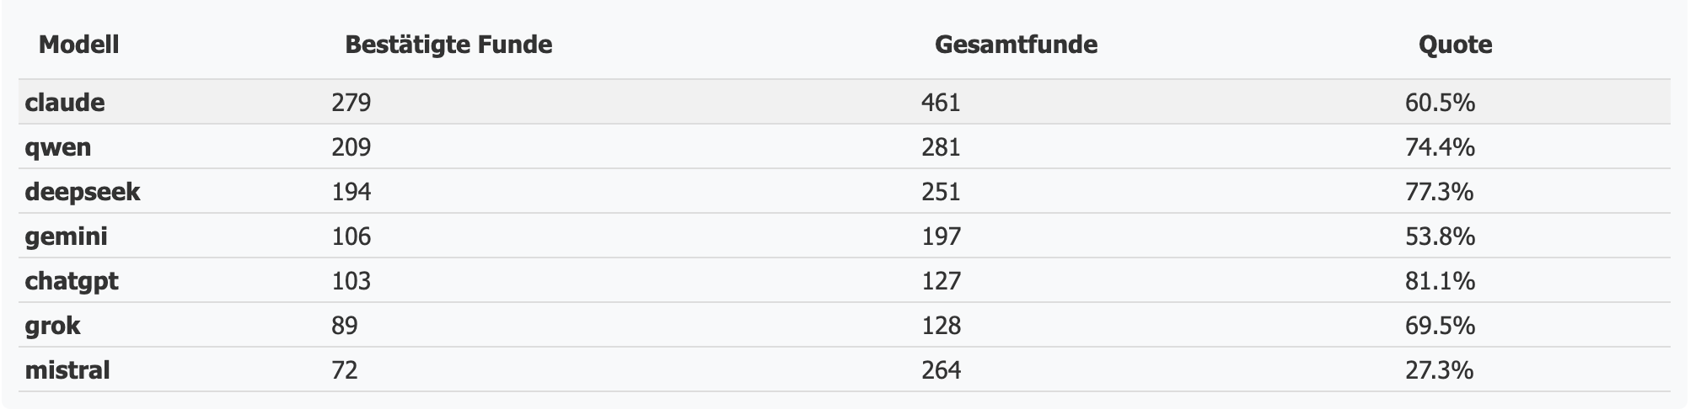1701x409 pixels.
Task: Click mistral's total finds value 264
Action: pyautogui.click(x=941, y=370)
